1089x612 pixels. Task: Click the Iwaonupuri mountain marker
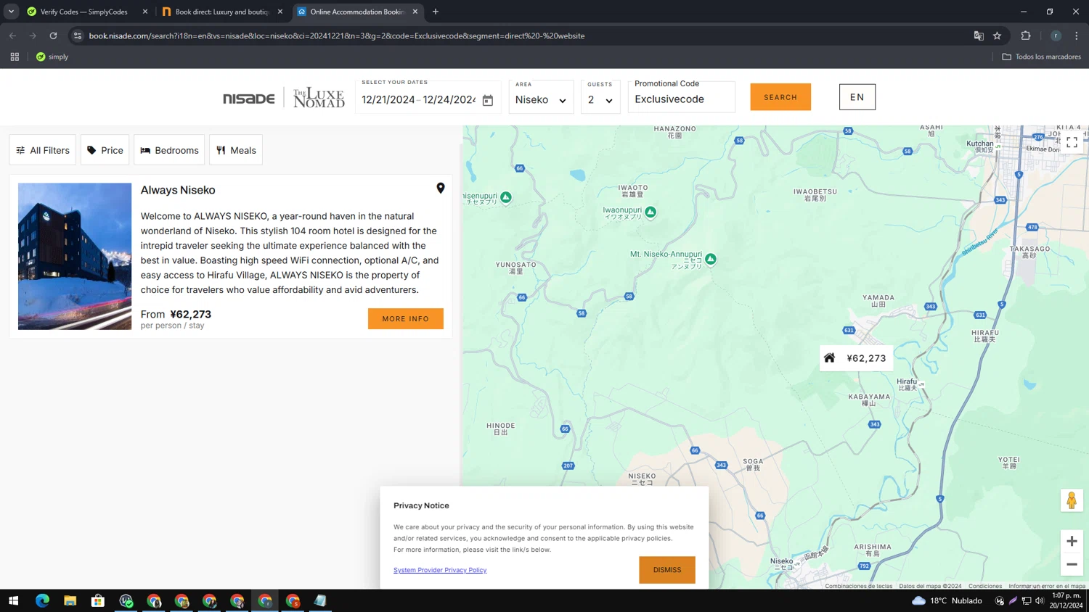650,212
